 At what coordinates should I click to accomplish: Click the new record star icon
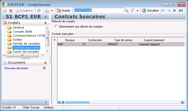5,11
